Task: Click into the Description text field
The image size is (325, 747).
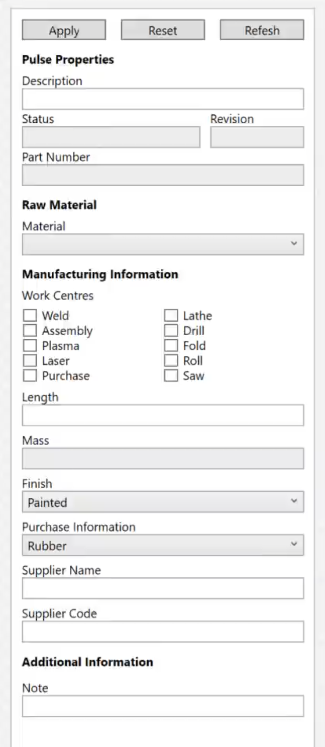Action: coord(163,99)
